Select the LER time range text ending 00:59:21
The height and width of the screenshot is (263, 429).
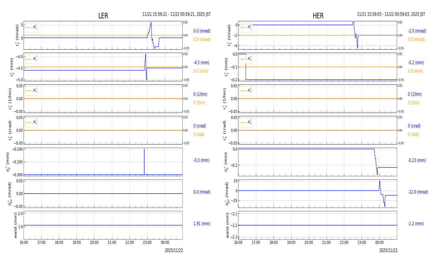tap(177, 14)
